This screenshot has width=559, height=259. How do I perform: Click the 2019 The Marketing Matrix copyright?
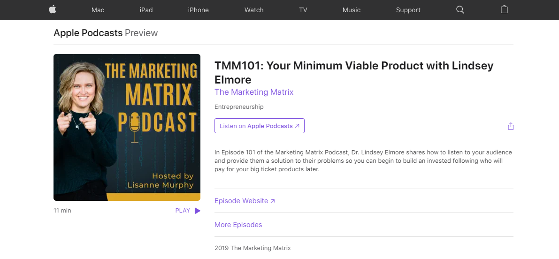(253, 248)
